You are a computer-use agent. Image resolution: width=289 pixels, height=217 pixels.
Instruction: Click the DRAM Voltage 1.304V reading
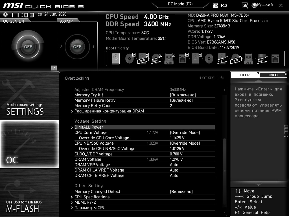[152, 159]
